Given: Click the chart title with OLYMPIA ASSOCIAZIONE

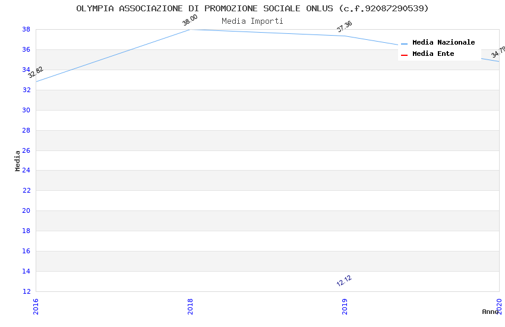Looking at the screenshot, I should 252,8.
